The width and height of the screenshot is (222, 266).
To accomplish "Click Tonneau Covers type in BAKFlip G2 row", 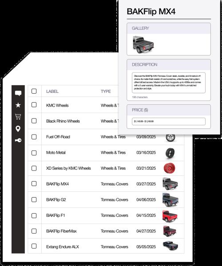I will point(115,200).
